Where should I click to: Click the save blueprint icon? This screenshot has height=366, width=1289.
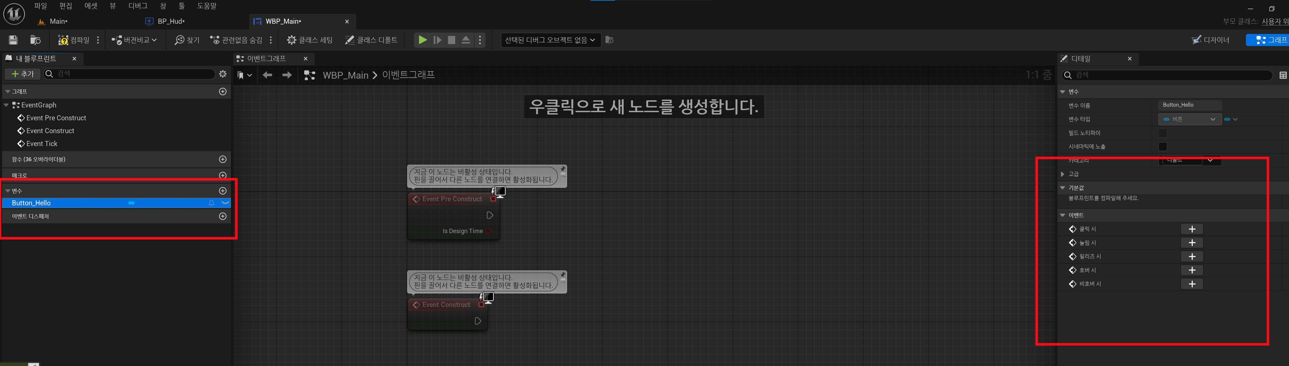[14, 40]
